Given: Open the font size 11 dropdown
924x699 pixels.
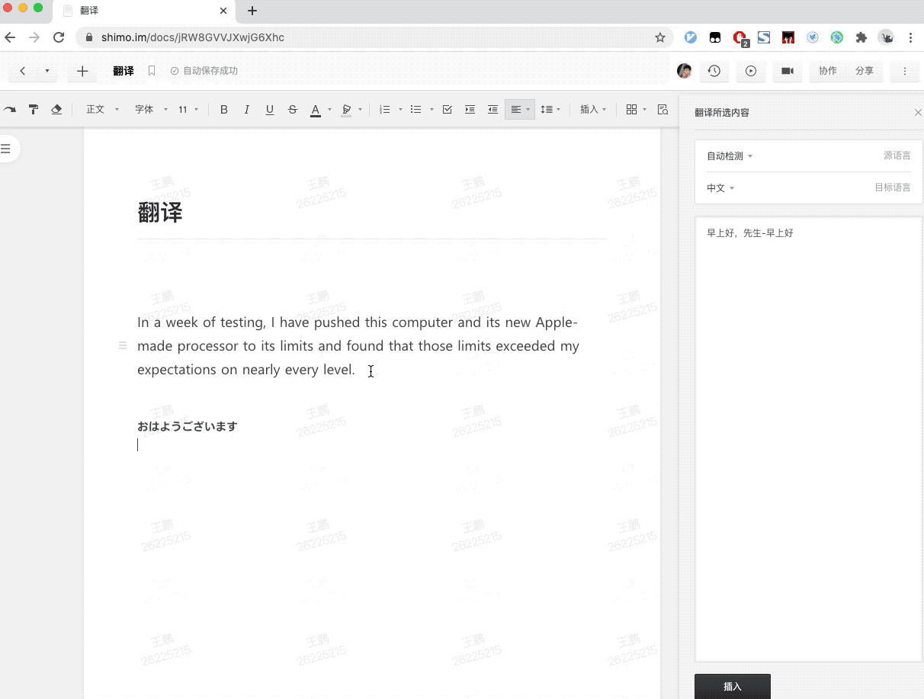Looking at the screenshot, I should click(188, 110).
